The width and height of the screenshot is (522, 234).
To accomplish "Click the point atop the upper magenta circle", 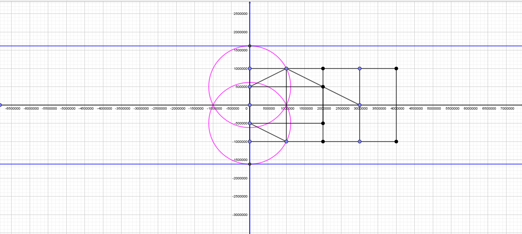I will [250, 46].
